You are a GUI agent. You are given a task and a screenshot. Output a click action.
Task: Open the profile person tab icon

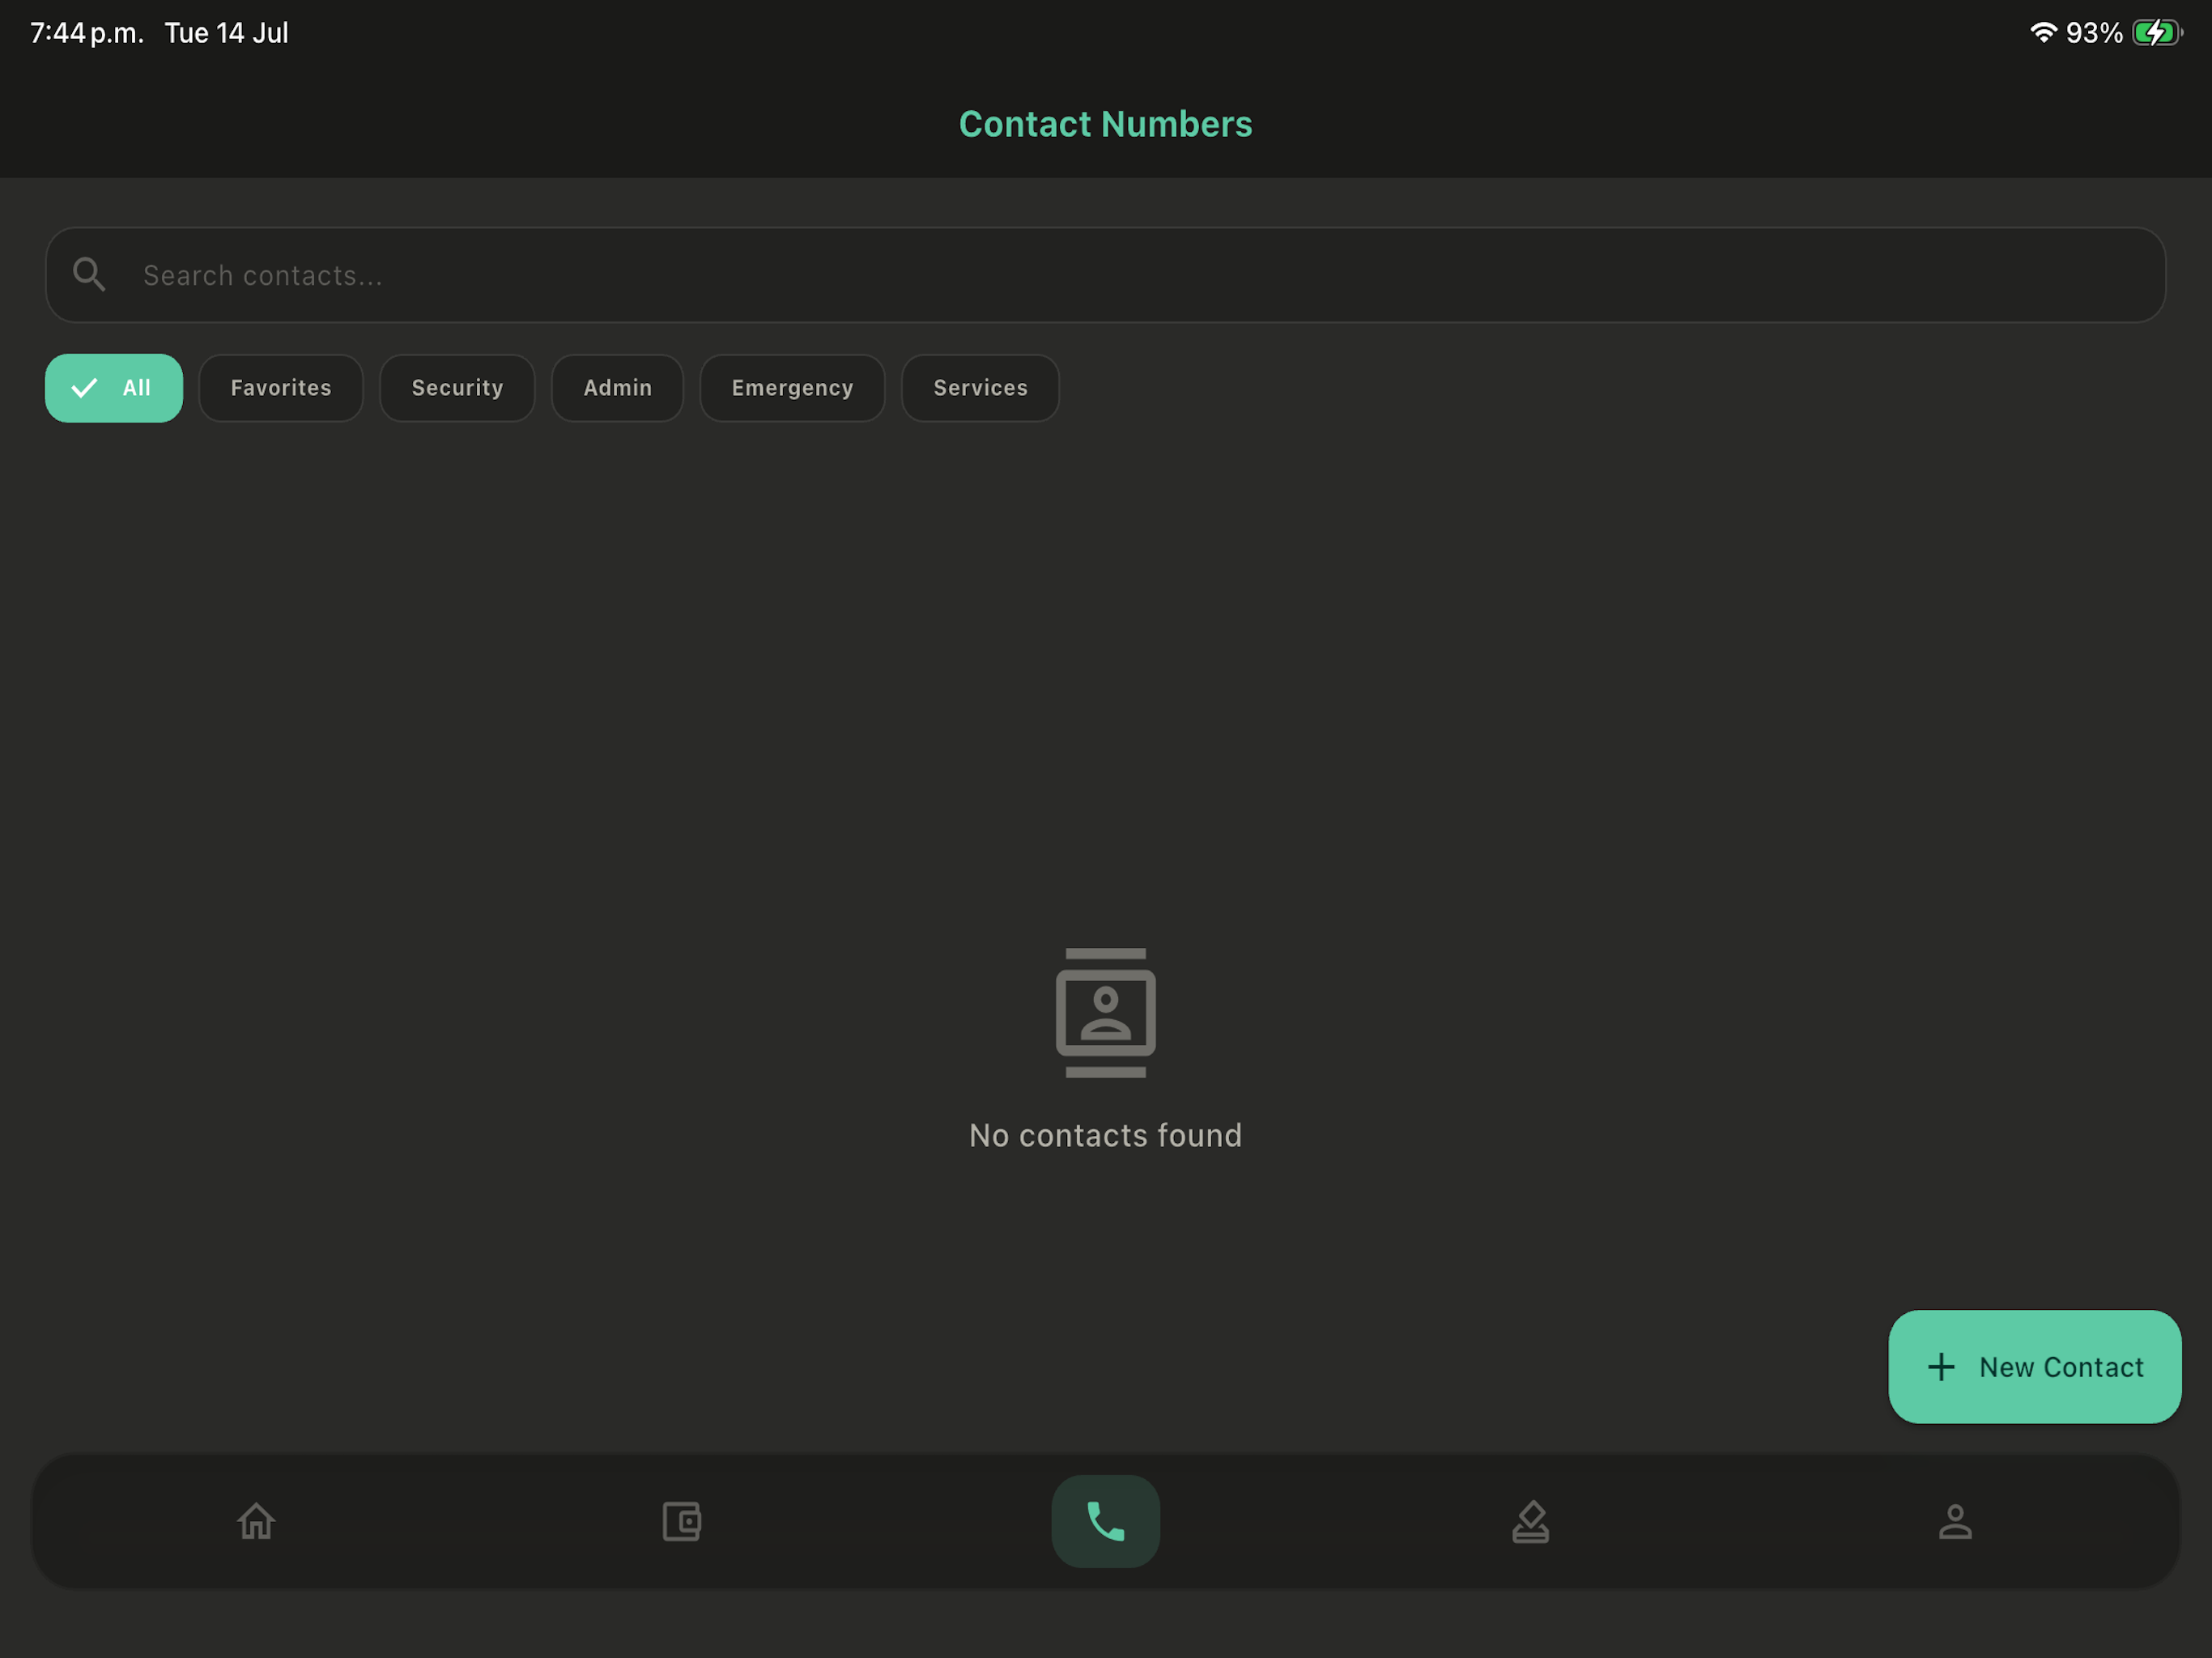point(1955,1521)
